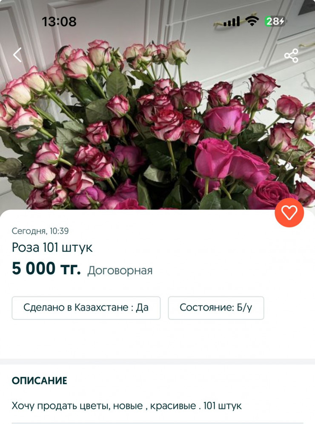
Task: Tap the posting date 'Сегодня, 10:39'
Action: point(40,231)
